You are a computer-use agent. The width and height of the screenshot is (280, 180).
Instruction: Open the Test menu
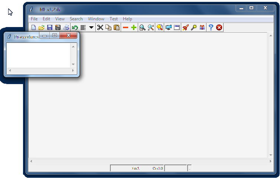(114, 19)
